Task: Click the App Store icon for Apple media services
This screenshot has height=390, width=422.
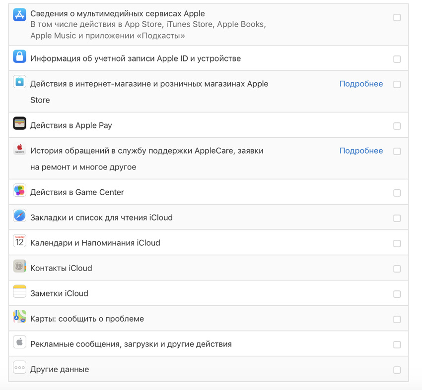Action: coord(20,14)
